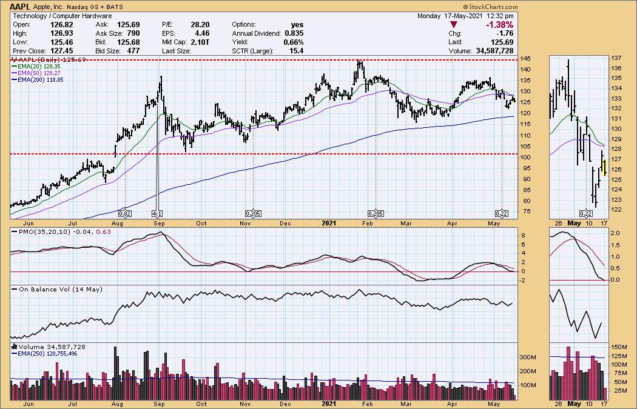
Task: Click the EMA(200) 118.85 legend entry
Action: [38, 80]
